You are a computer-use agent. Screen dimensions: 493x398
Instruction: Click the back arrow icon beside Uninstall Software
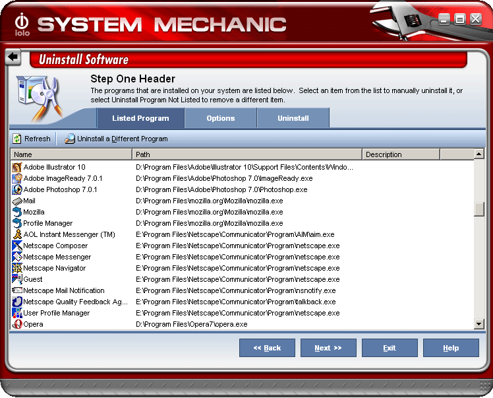pyautogui.click(x=13, y=57)
